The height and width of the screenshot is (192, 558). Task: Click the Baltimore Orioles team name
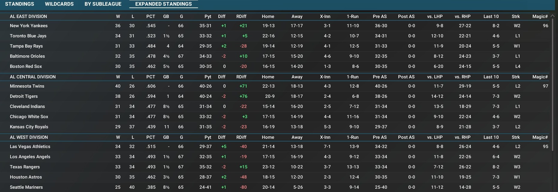pyautogui.click(x=27, y=56)
